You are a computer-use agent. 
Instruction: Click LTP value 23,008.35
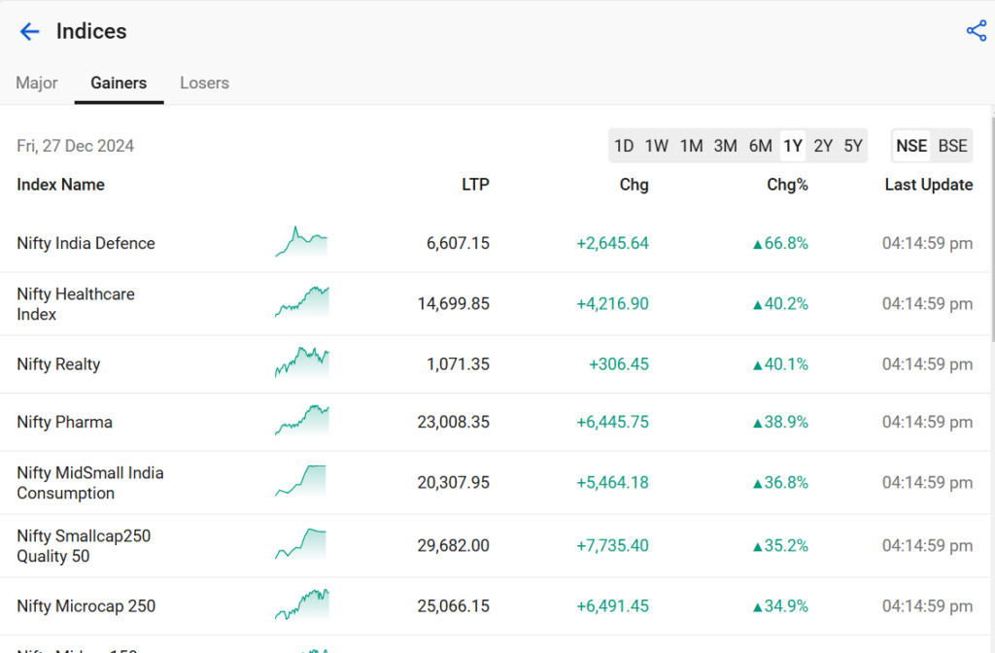[453, 422]
